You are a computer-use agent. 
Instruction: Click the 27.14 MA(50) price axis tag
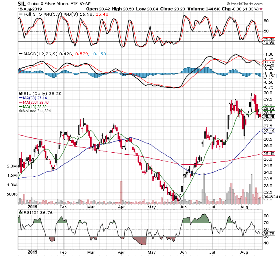[x=268, y=131]
